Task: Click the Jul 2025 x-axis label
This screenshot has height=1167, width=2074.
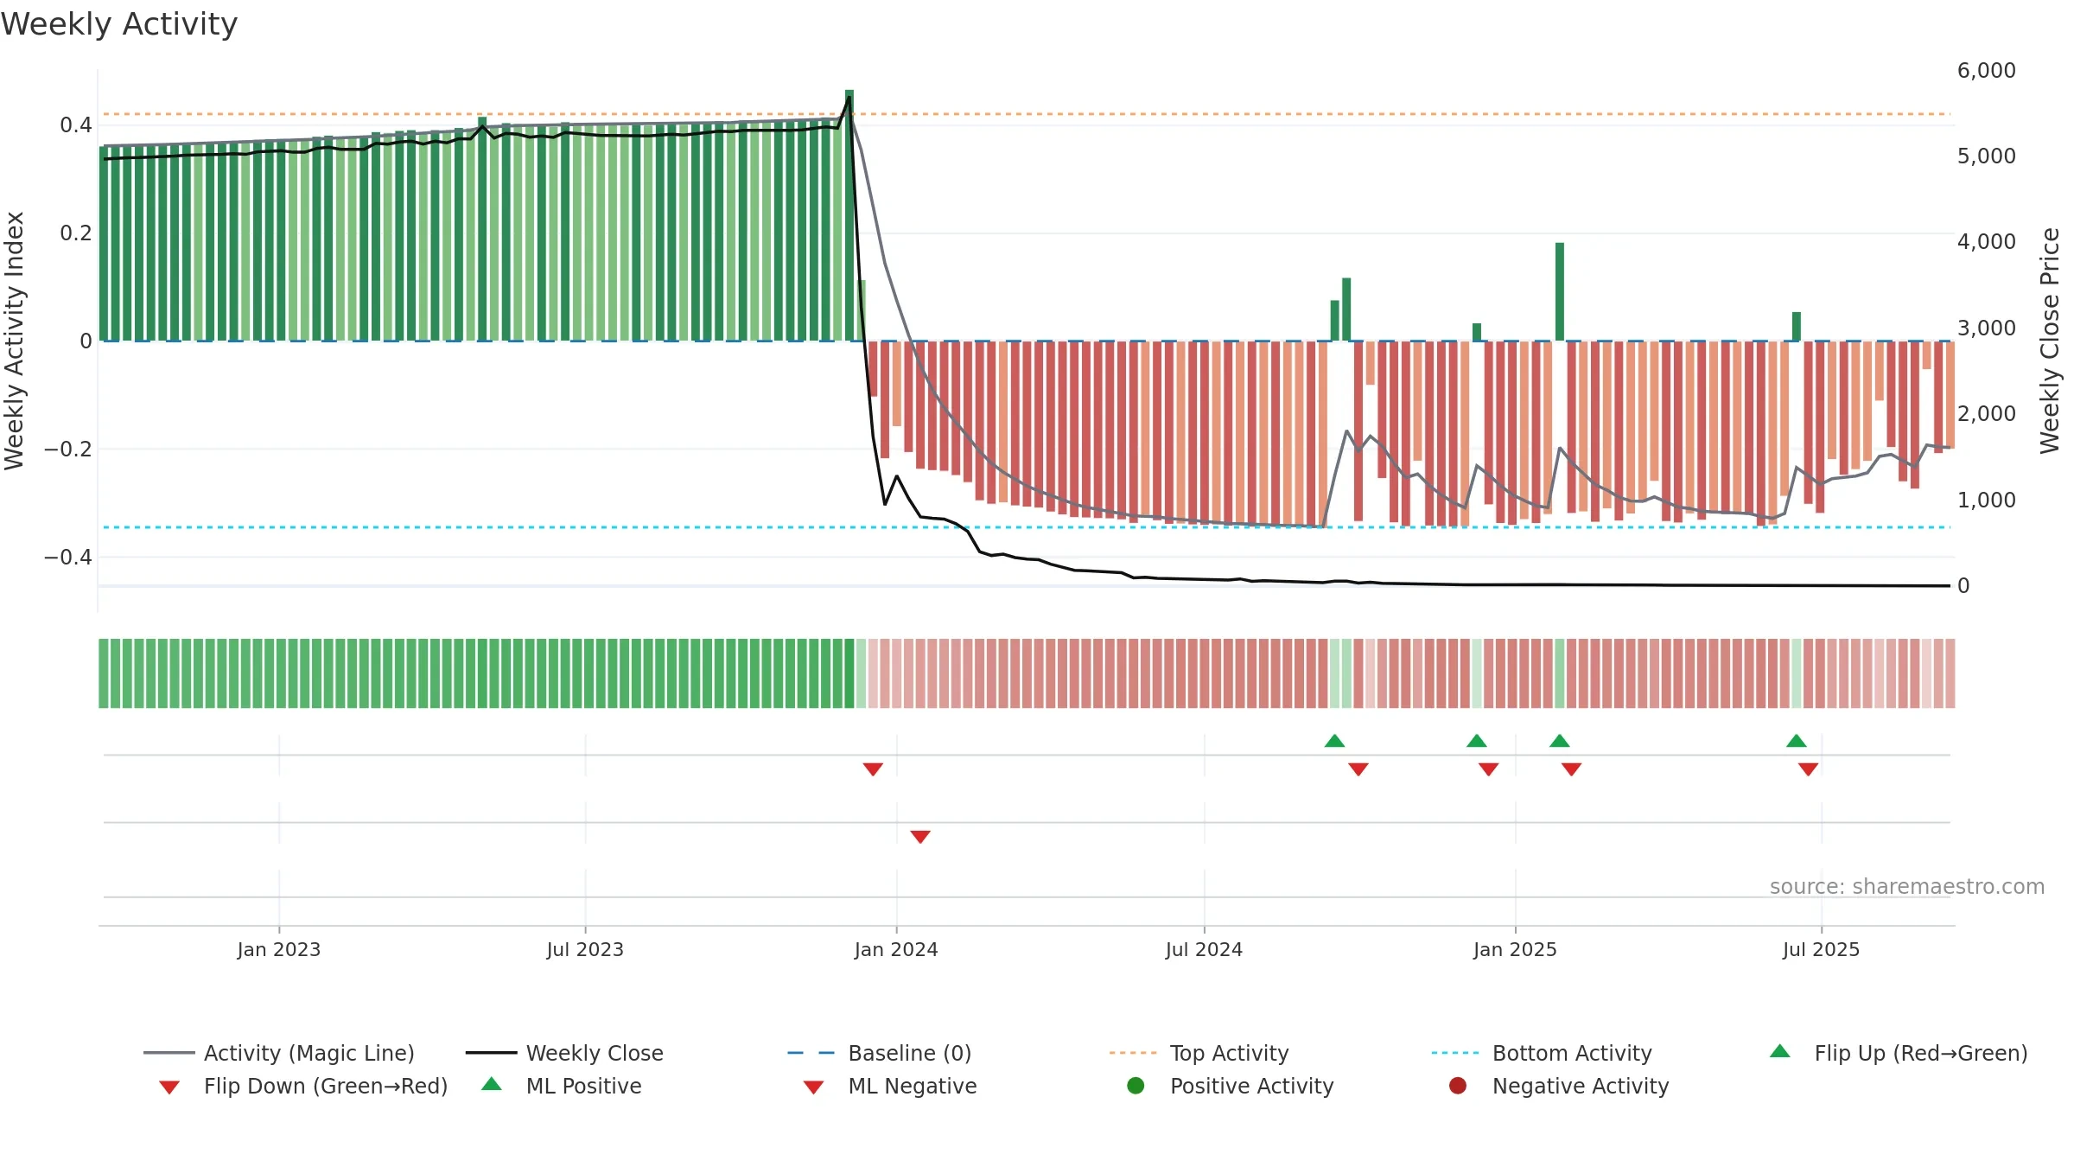Action: [1821, 950]
